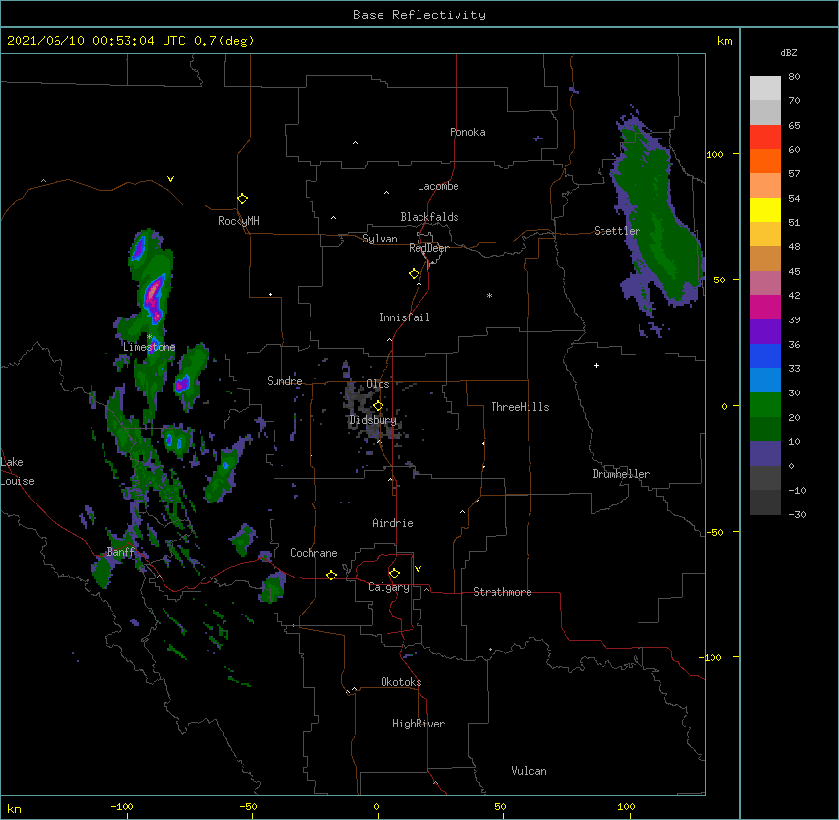The height and width of the screenshot is (820, 839).
Task: Click the ThreeHills label
Action: (520, 407)
